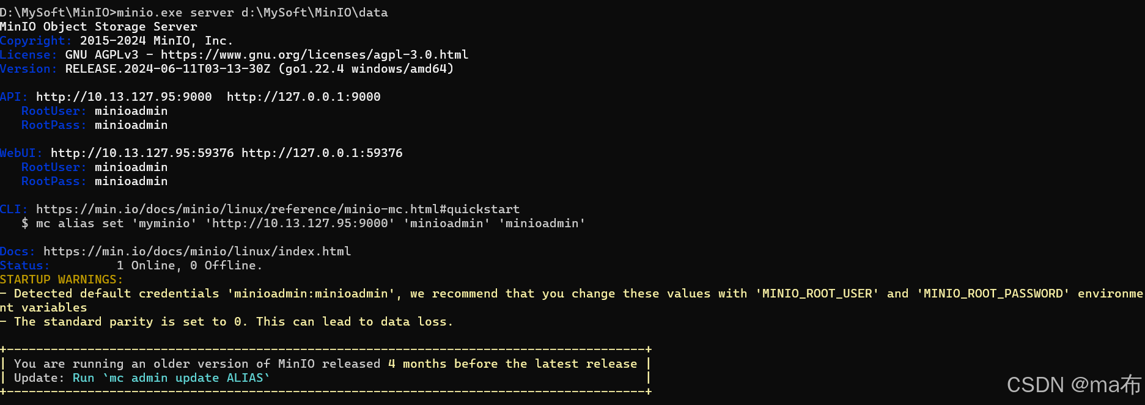The height and width of the screenshot is (405, 1145).
Task: Click the CSDN watermark text
Action: point(1074,384)
